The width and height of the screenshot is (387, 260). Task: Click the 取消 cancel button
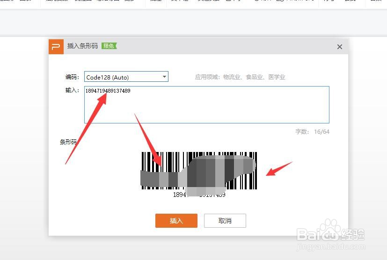tap(225, 221)
